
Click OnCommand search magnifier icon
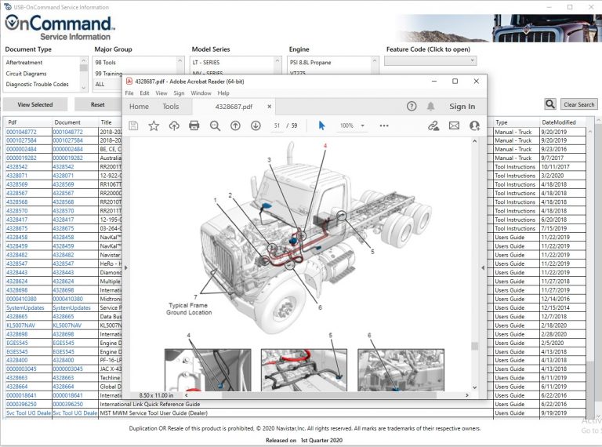550,104
